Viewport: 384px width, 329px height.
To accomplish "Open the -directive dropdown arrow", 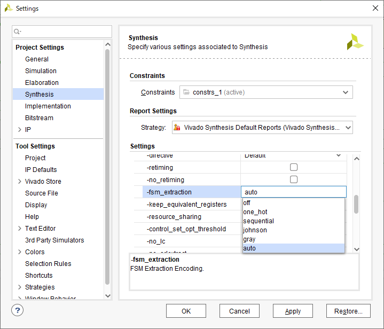I will 339,155.
